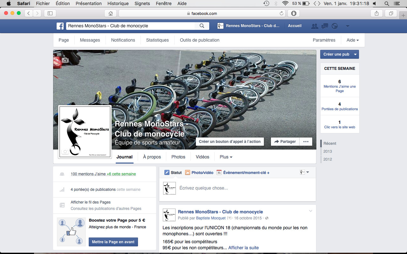Viewport: 407px width, 254px height.
Task: Open Spotlight search in the menu bar
Action: (x=387, y=3)
